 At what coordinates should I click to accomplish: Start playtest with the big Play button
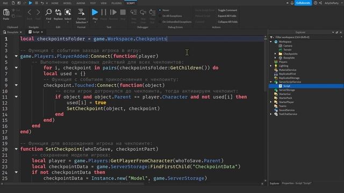[95, 12]
